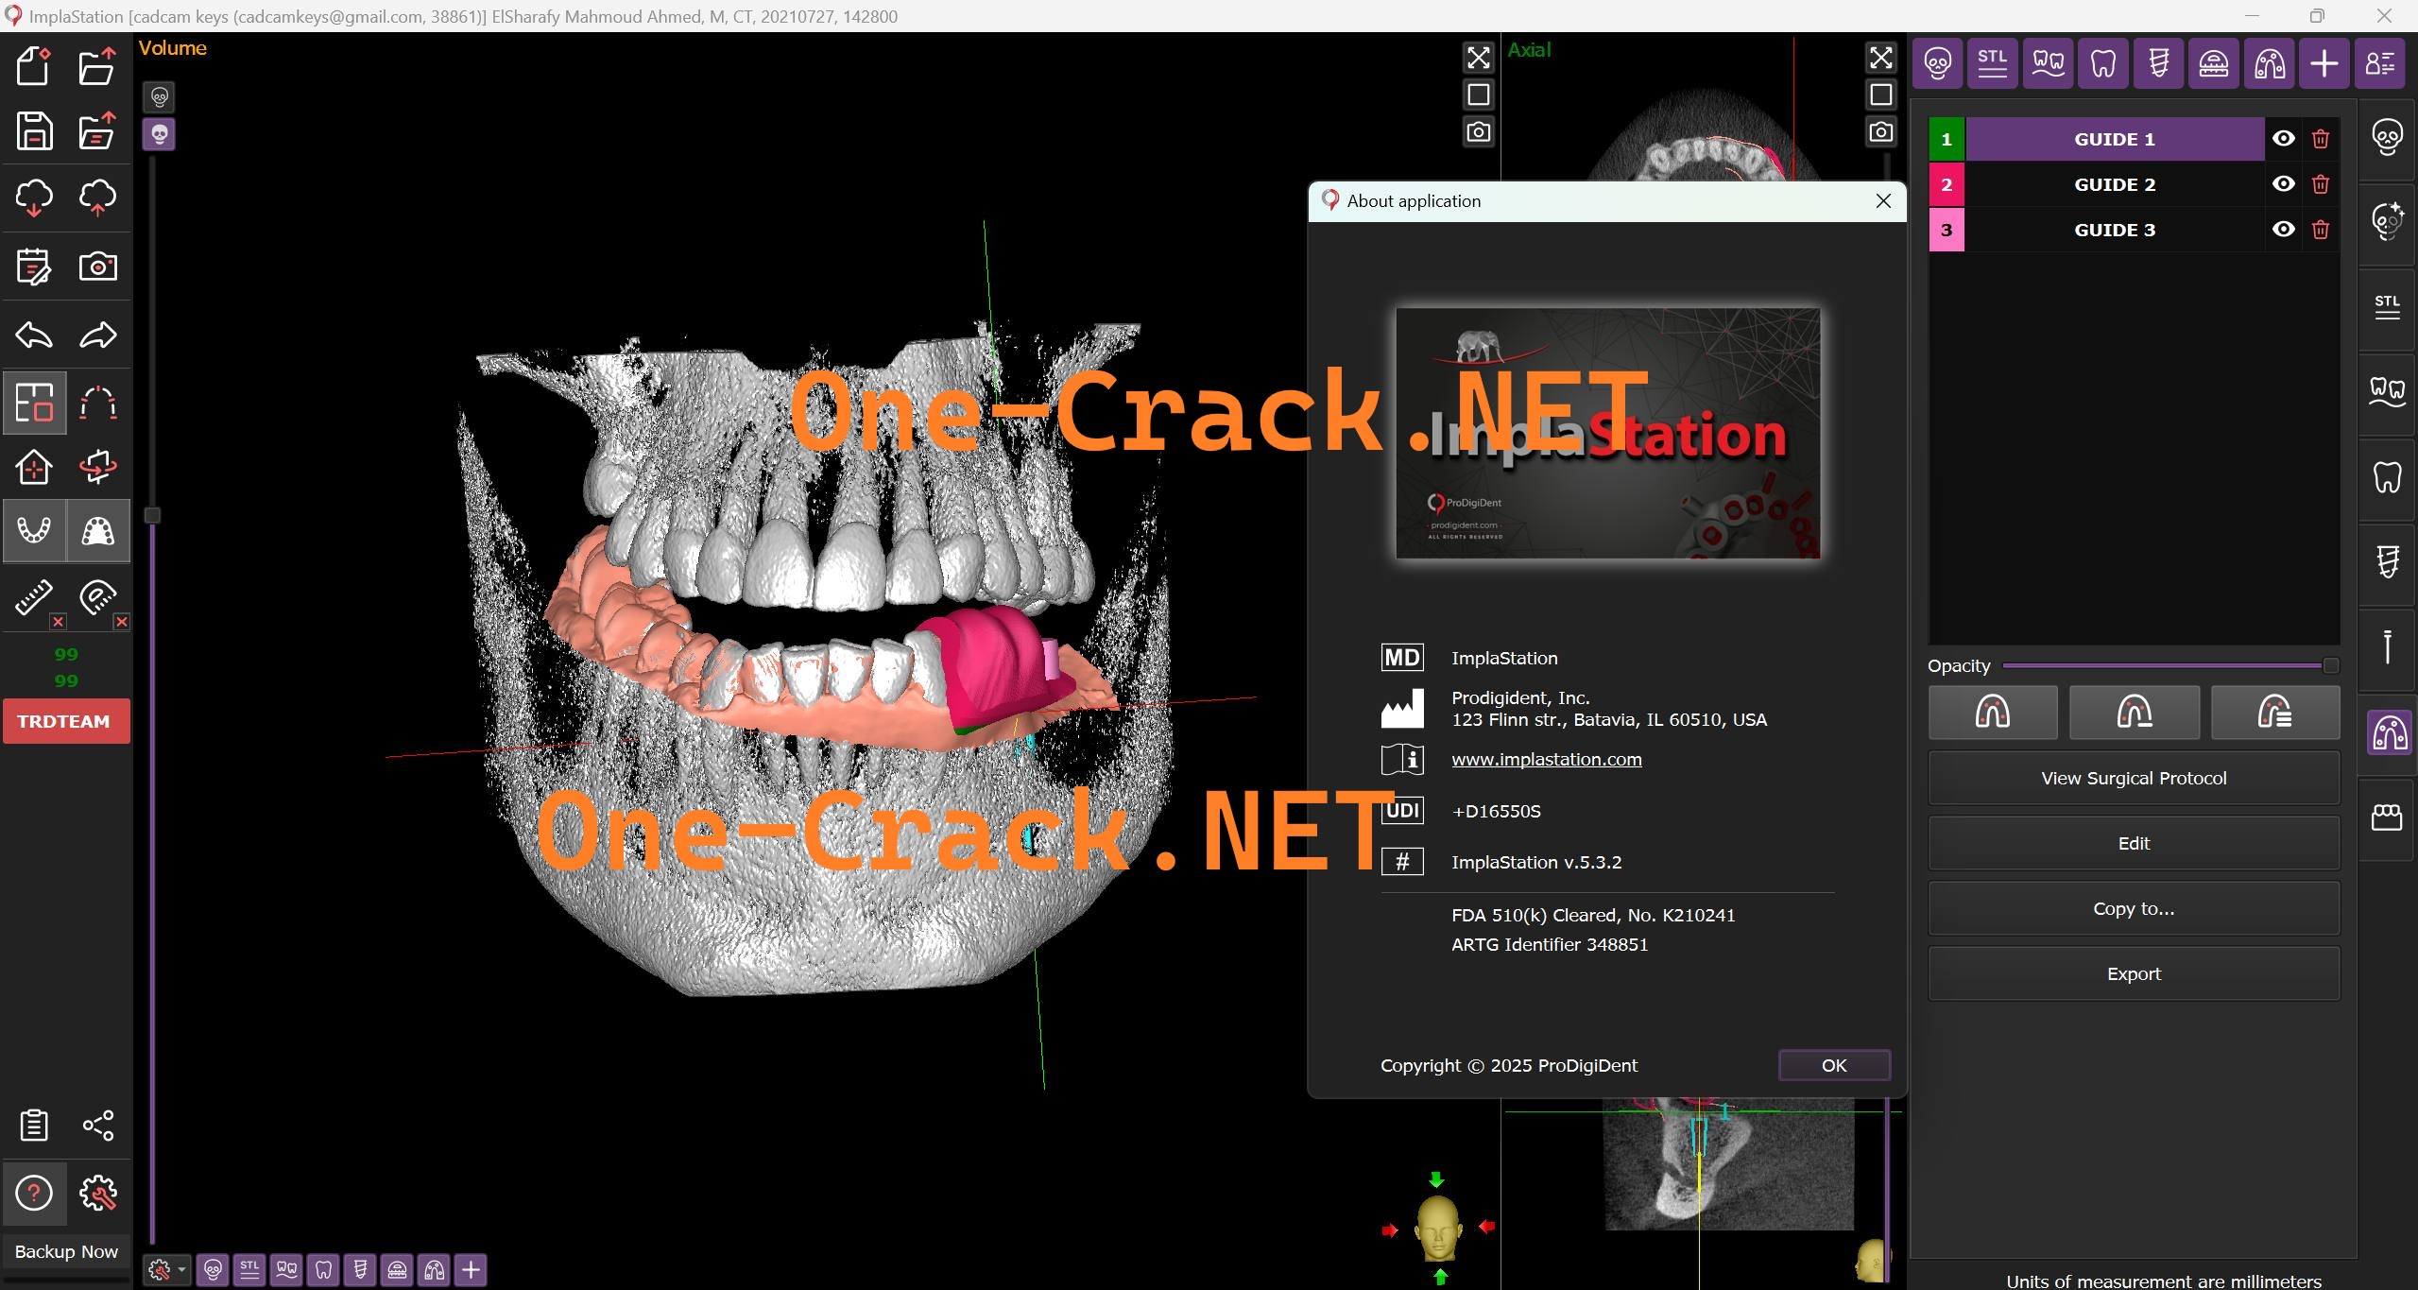This screenshot has height=1290, width=2418.
Task: Select the STL models panel icon
Action: click(1992, 63)
